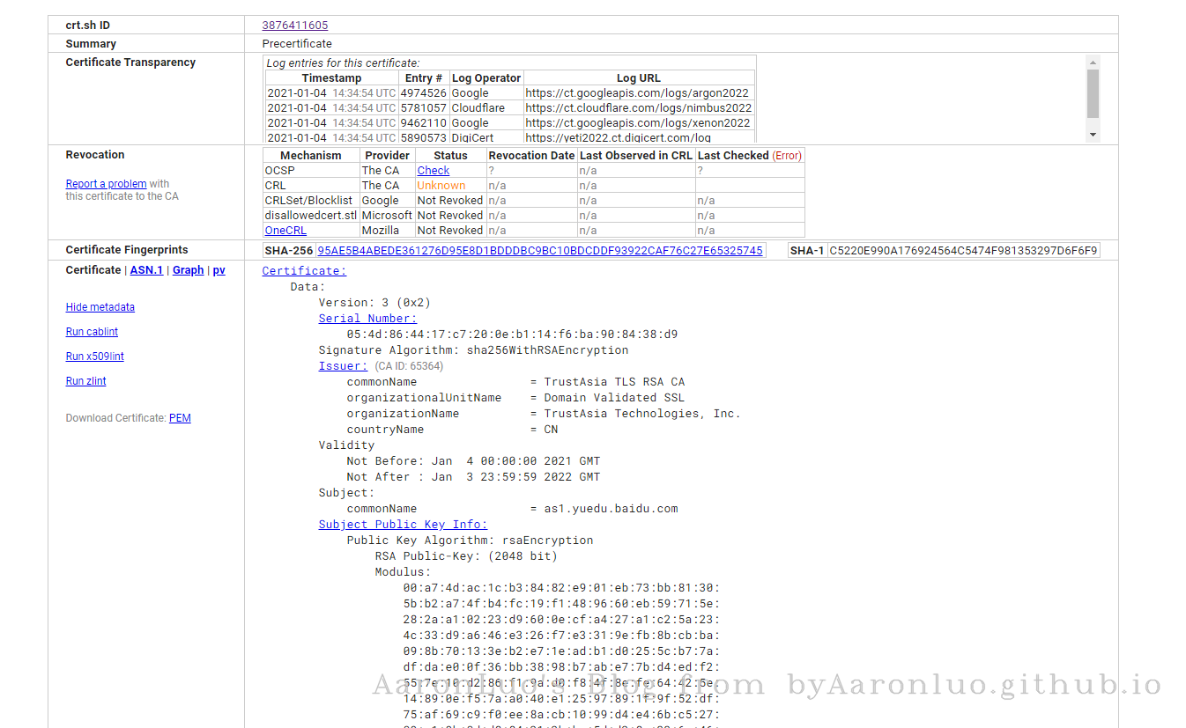This screenshot has height=728, width=1186.
Task: Open the Serial Number link
Action: pyautogui.click(x=367, y=319)
